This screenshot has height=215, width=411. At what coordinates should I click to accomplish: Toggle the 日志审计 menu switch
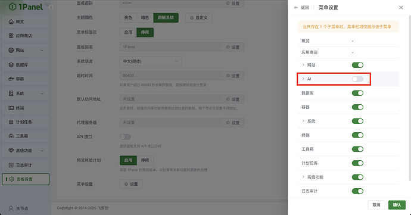[357, 191]
